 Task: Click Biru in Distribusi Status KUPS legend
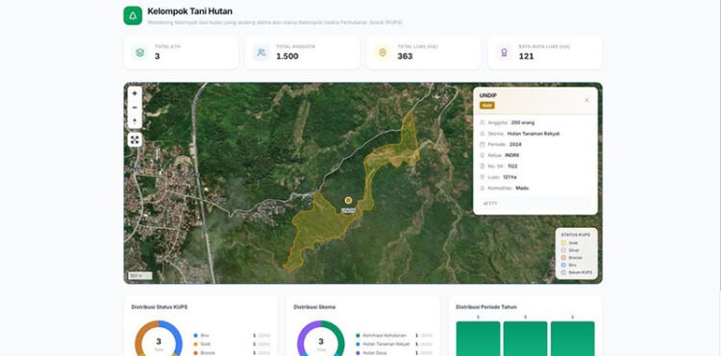[204, 335]
